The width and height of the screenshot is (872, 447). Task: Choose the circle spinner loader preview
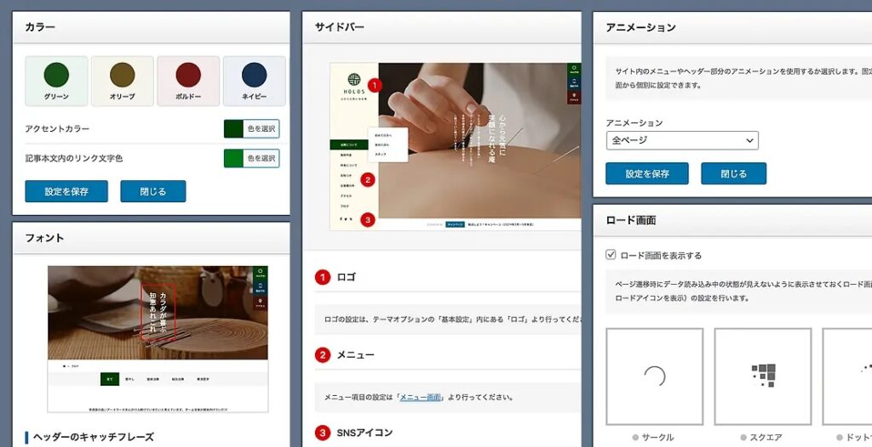coord(655,376)
